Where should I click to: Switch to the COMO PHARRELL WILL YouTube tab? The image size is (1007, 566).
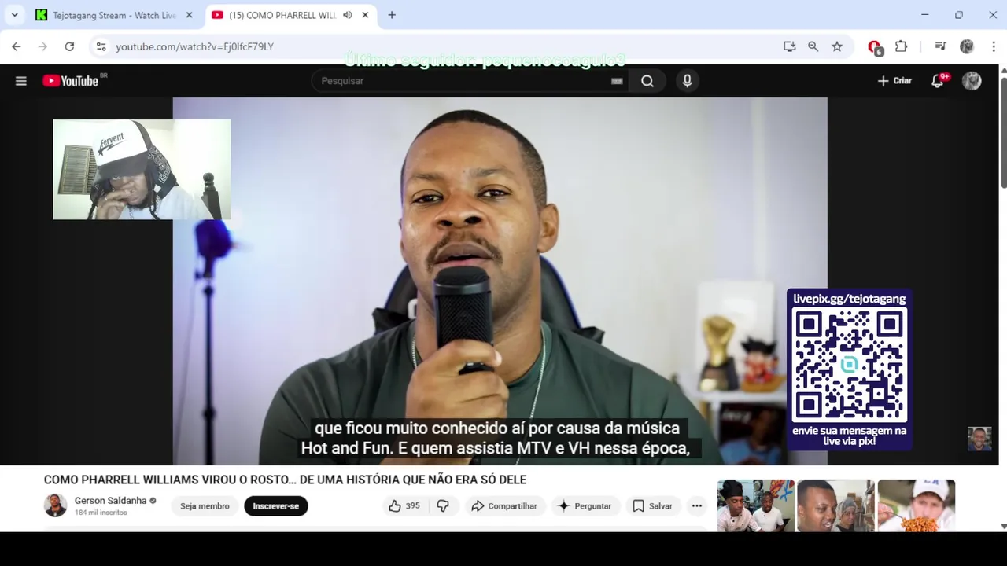pos(282,15)
